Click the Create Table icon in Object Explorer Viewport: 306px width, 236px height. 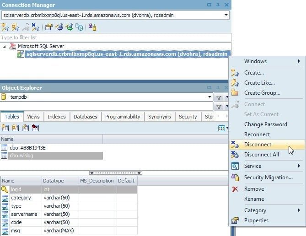5,128
